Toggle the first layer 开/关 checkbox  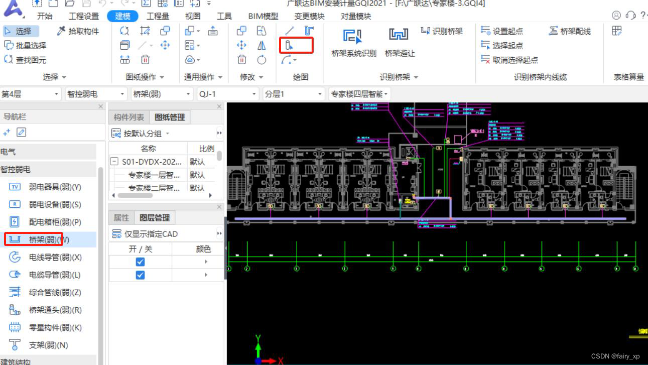click(x=140, y=262)
